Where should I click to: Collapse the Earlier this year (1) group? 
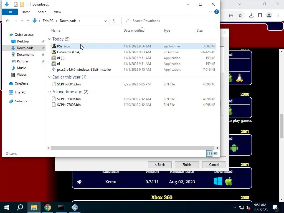click(x=50, y=77)
